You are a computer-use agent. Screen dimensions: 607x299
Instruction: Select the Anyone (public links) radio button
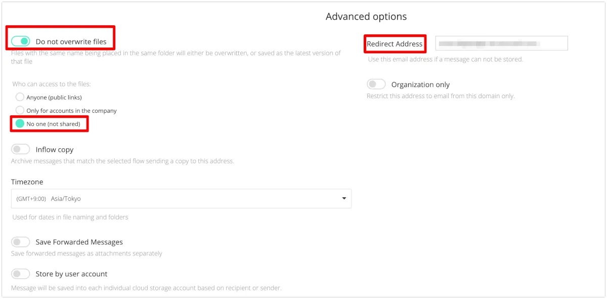pos(20,97)
